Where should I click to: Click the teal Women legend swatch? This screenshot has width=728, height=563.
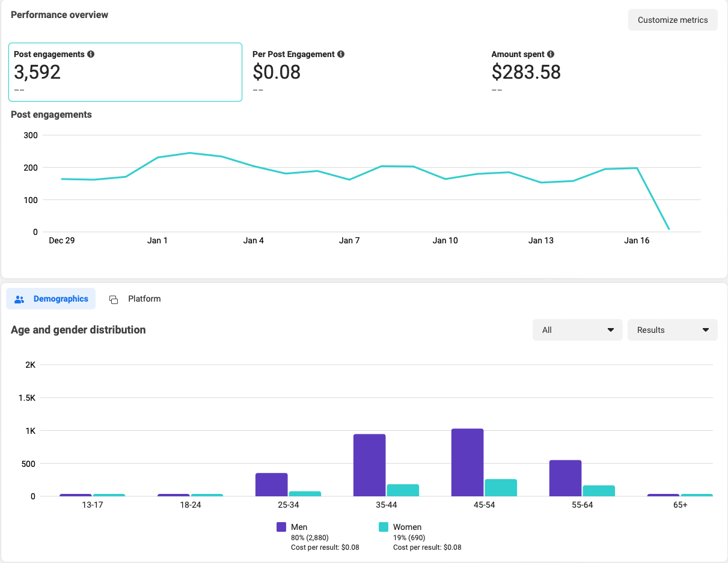(383, 527)
